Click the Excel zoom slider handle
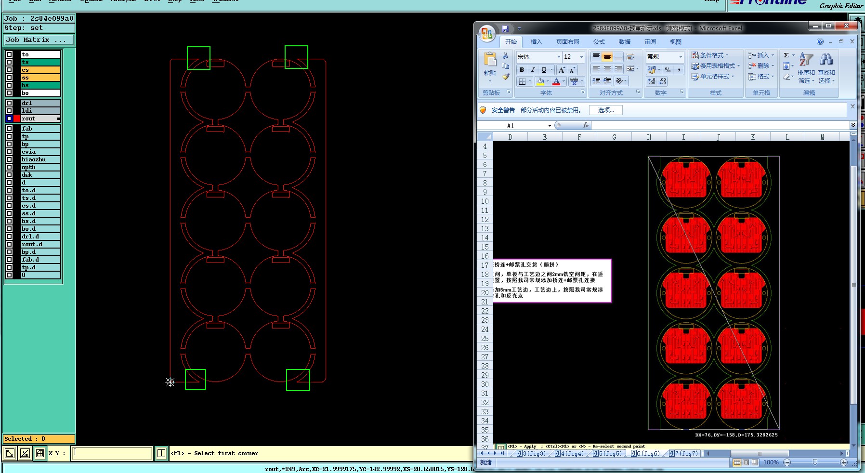 click(815, 462)
